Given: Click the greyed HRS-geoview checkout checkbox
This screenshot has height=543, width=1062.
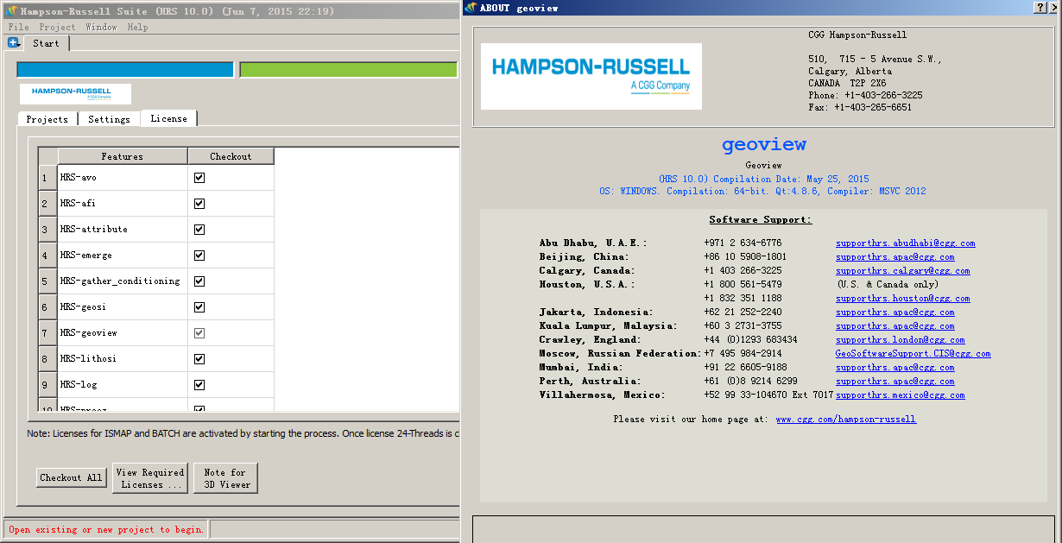Looking at the screenshot, I should [199, 333].
